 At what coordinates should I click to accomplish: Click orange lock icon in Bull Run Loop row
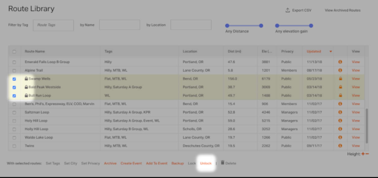[340, 95]
